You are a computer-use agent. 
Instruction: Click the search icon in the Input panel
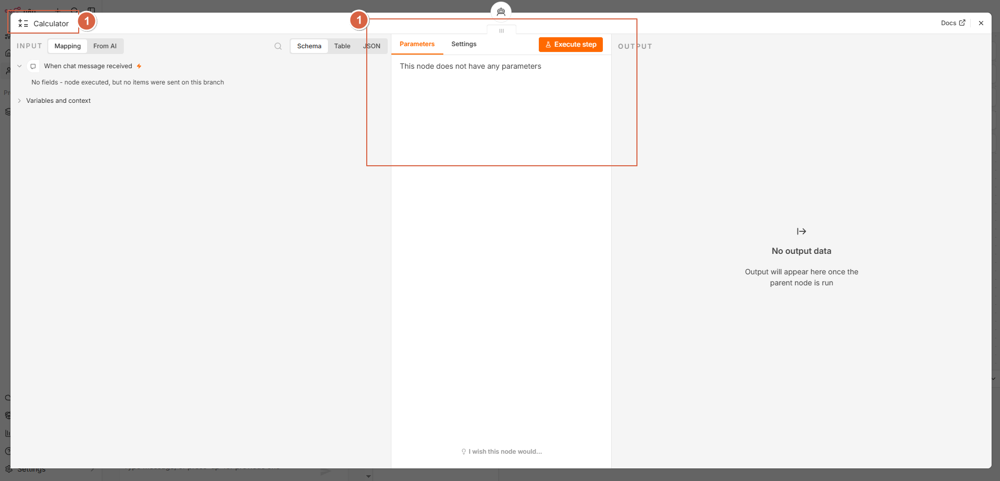point(278,46)
